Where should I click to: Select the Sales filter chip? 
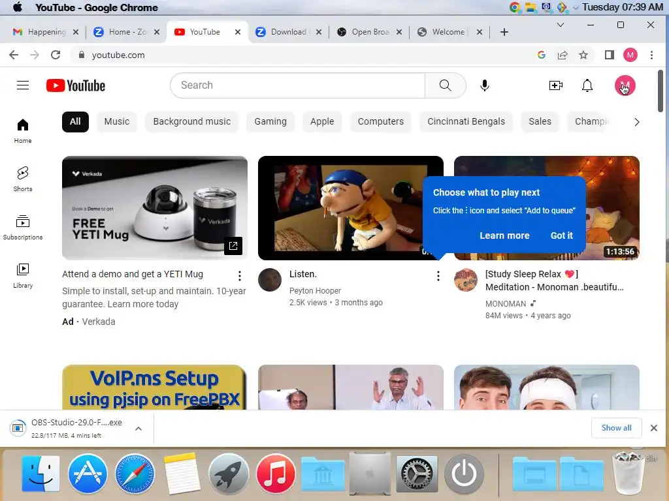click(540, 122)
